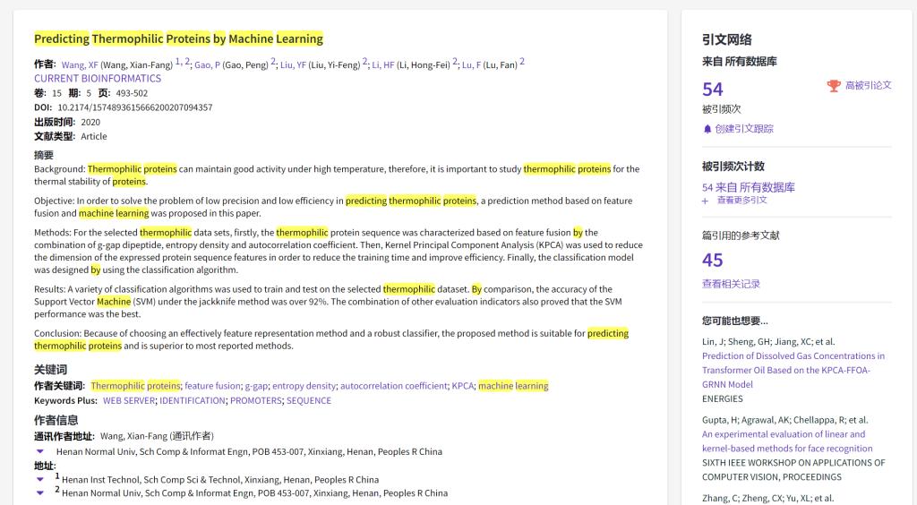This screenshot has width=917, height=505.
Task: Click 54 来自 所有数据库 link
Action: point(749,187)
